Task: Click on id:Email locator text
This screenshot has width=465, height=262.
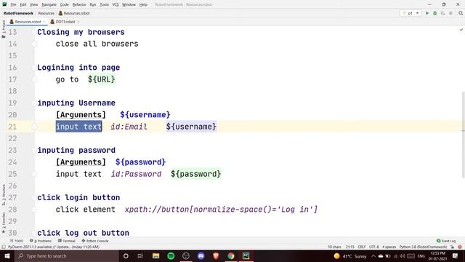Action: [x=129, y=127]
